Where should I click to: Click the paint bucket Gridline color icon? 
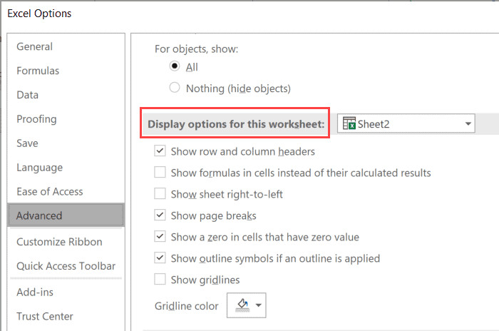pos(242,305)
